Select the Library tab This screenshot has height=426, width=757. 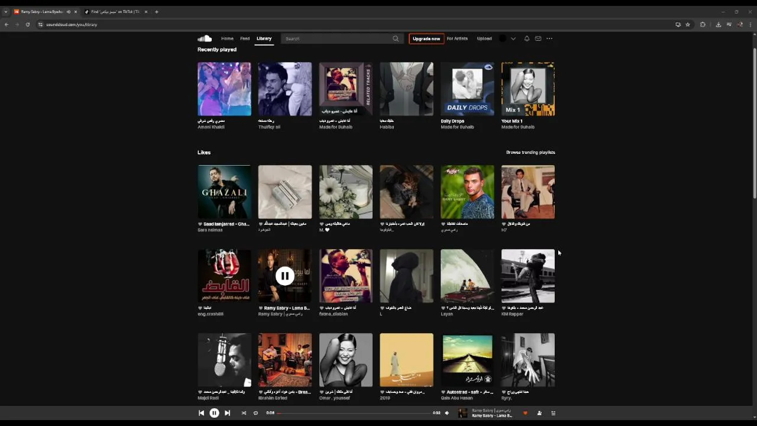264,38
